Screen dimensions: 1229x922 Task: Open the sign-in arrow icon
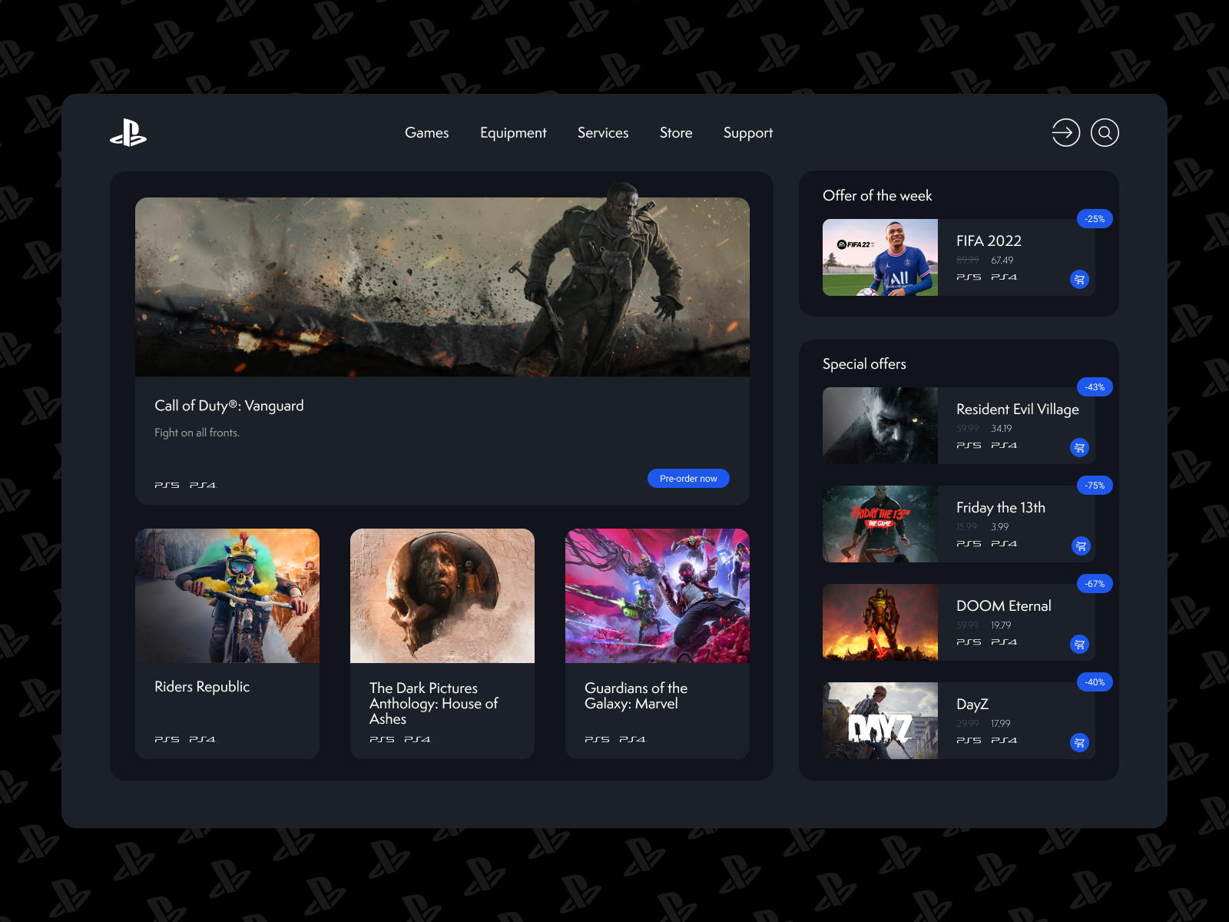tap(1066, 132)
